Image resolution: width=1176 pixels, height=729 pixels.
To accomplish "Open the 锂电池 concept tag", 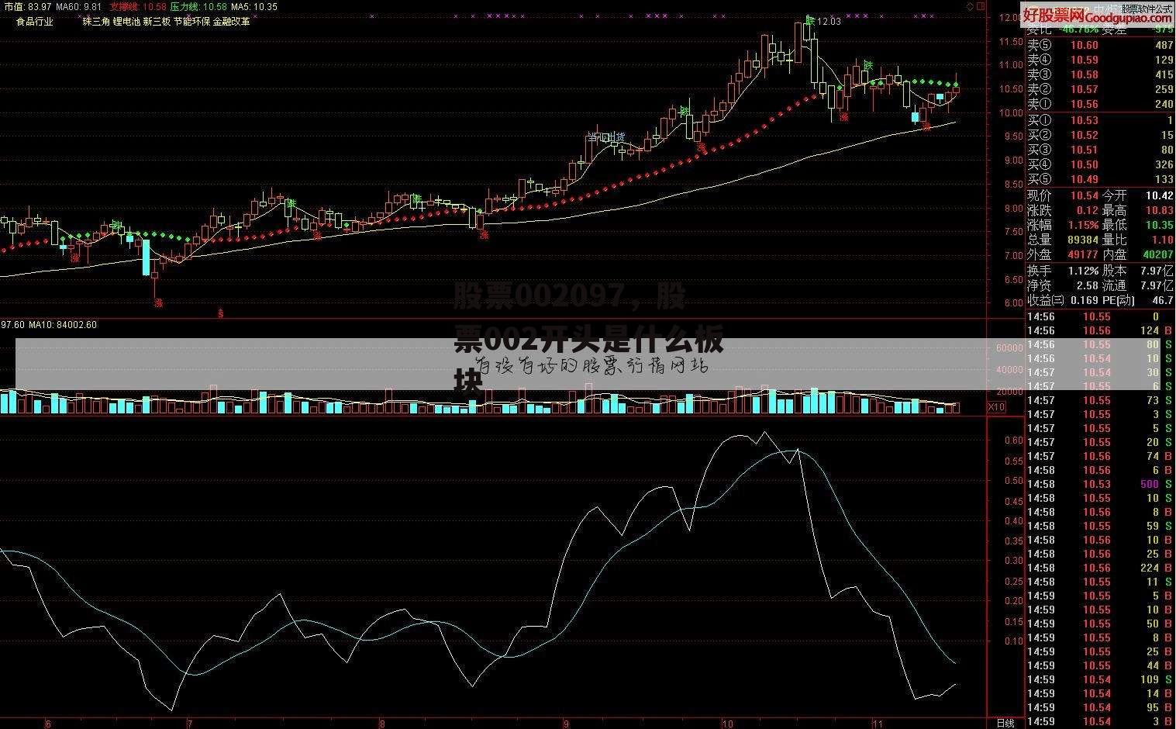I will pyautogui.click(x=126, y=22).
